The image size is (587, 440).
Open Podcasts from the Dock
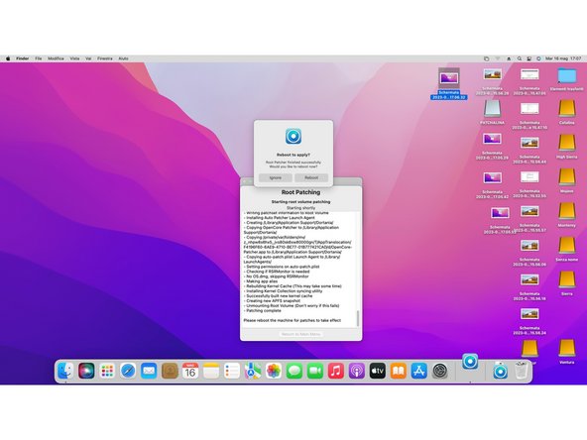[357, 371]
